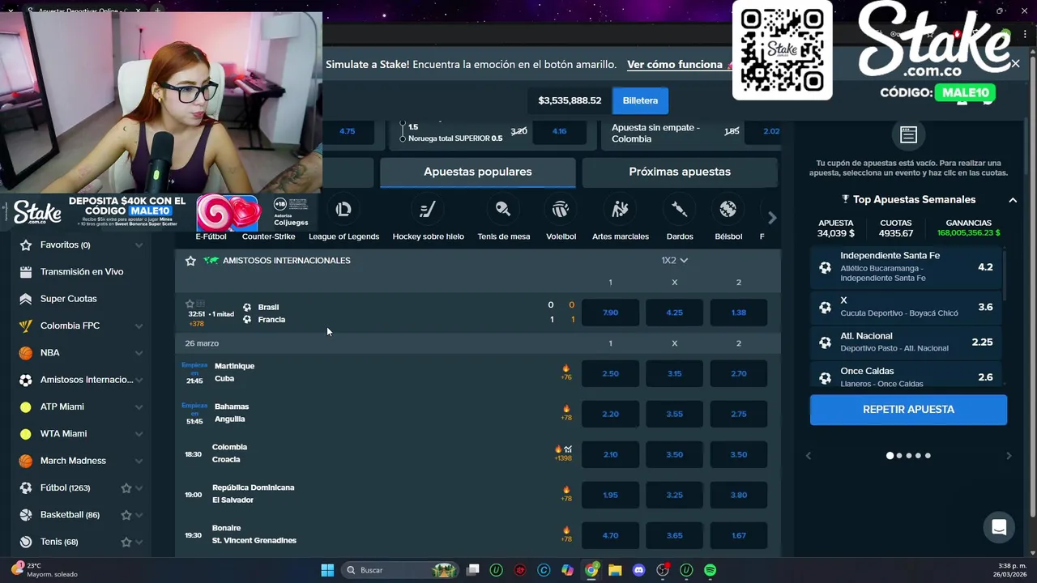The width and height of the screenshot is (1037, 583).
Task: Select the Voleibol sport icon
Action: click(561, 210)
